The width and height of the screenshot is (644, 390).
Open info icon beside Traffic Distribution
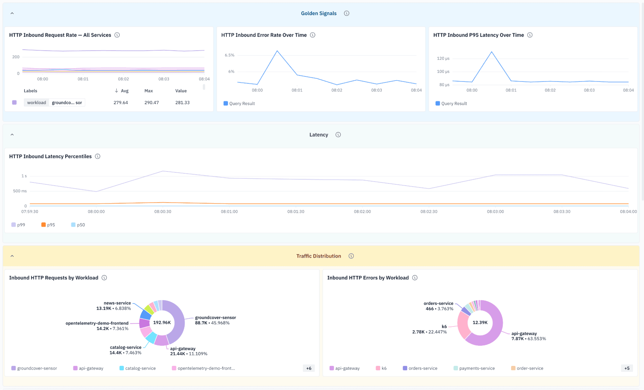(351, 256)
